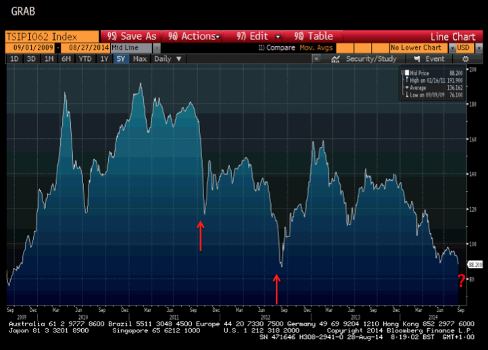Click the Average marker icon in legend

(406, 88)
